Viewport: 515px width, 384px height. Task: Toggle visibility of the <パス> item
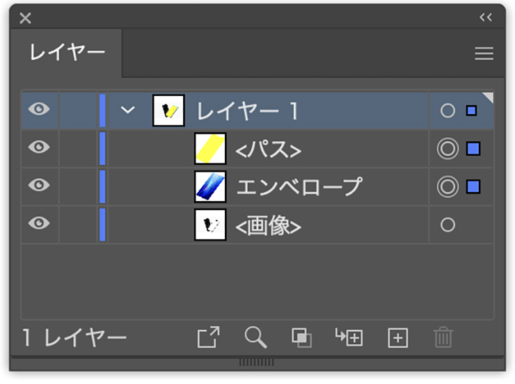tap(40, 148)
